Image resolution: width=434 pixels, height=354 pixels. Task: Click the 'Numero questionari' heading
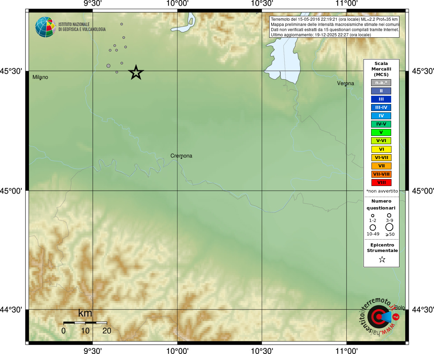[x=381, y=204]
